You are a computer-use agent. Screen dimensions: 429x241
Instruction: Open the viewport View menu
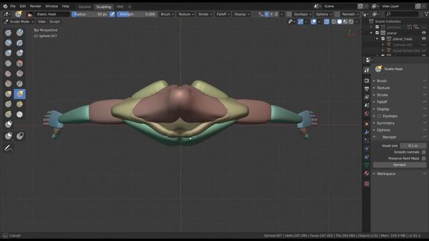(42, 21)
